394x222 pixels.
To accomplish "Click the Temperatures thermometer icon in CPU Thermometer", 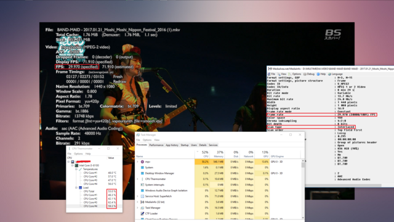I will (x=81, y=169).
